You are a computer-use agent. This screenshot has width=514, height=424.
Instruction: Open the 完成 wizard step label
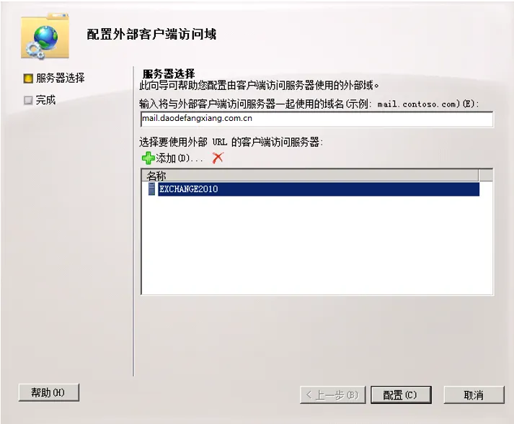pyautogui.click(x=45, y=100)
